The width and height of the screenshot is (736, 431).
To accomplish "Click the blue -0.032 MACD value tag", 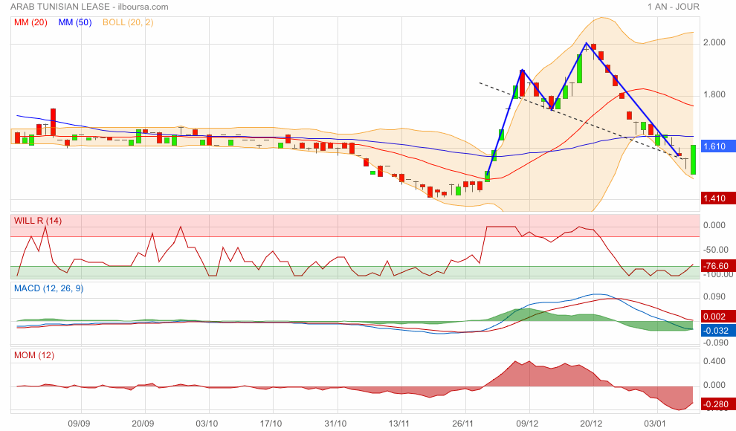I will (717, 330).
